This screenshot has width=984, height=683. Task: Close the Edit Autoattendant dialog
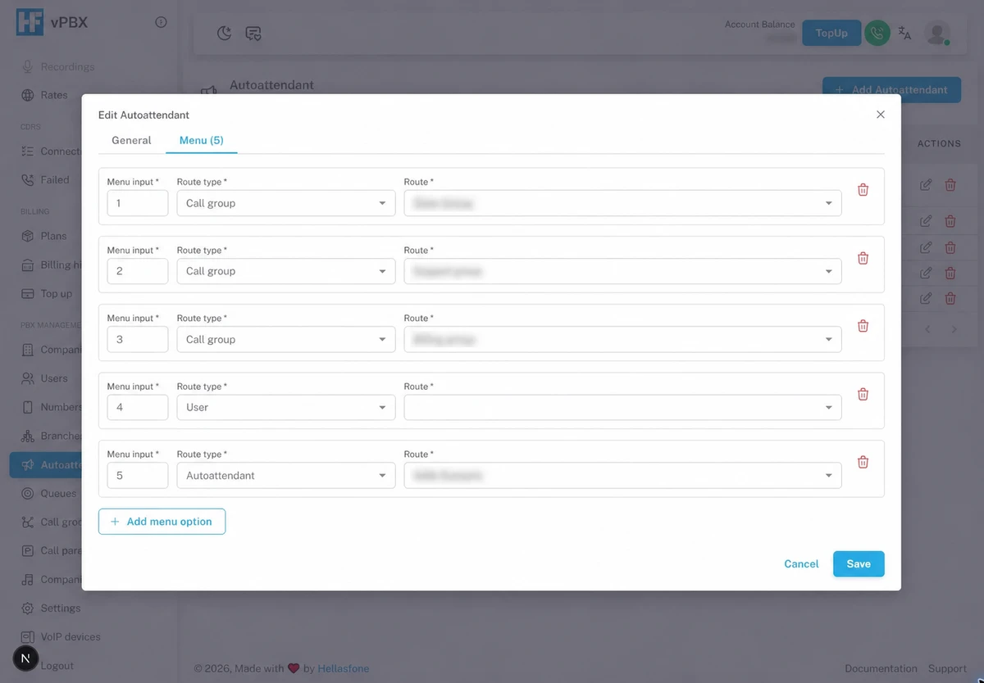(x=881, y=115)
